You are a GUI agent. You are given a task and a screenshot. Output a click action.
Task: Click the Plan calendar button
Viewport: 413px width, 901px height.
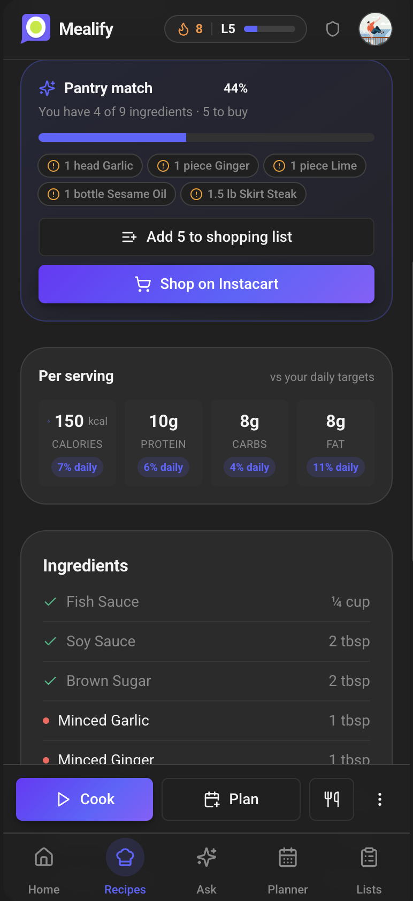pos(231,799)
